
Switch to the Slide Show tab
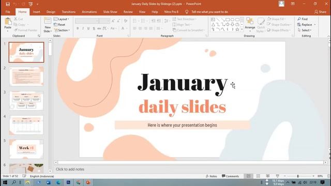click(110, 12)
